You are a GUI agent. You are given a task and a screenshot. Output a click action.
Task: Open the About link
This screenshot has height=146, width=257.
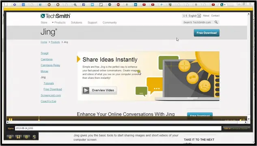tap(206, 16)
